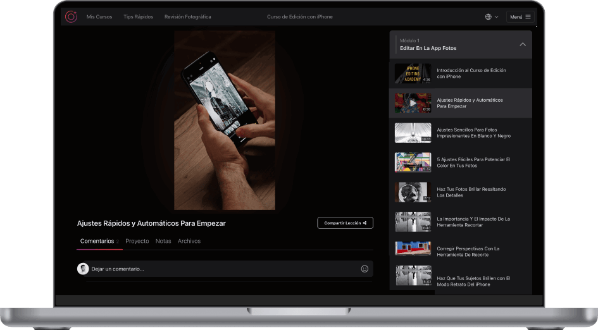Screen dimensions: 598x330
Task: Click the lesson heading Ajustes Rápidos y Automáticos below video
Action: point(151,223)
